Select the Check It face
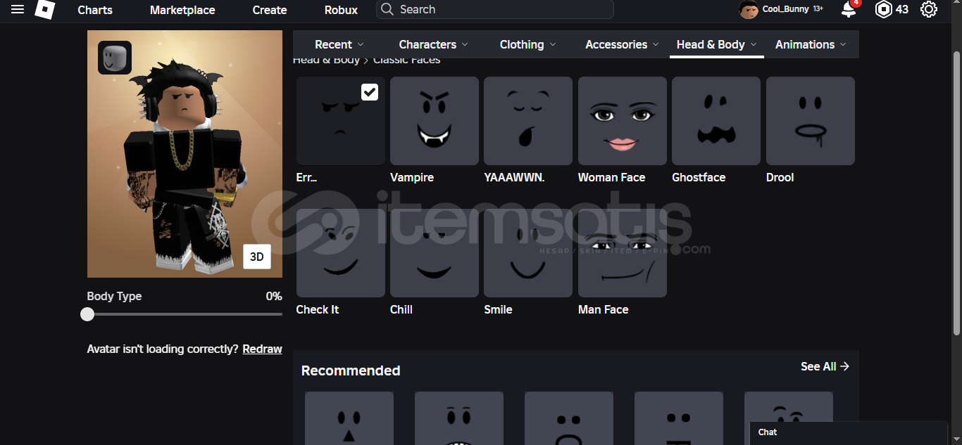This screenshot has height=445, width=962. click(341, 253)
